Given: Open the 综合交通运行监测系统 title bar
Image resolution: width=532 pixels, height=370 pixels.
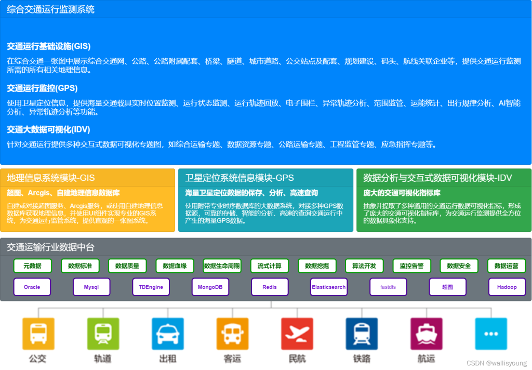Looking at the screenshot, I should click(x=49, y=9).
